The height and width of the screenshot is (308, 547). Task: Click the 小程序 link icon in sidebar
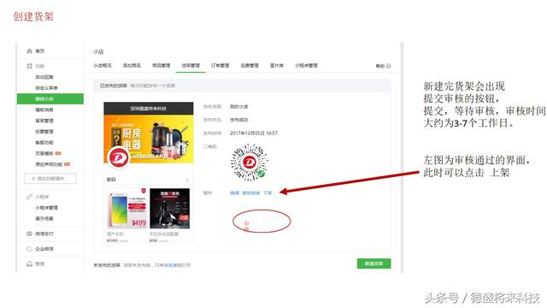pyautogui.click(x=29, y=197)
